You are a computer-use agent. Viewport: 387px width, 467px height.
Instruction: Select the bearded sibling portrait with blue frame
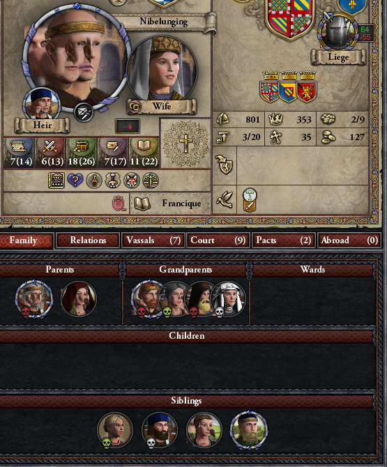249,430
